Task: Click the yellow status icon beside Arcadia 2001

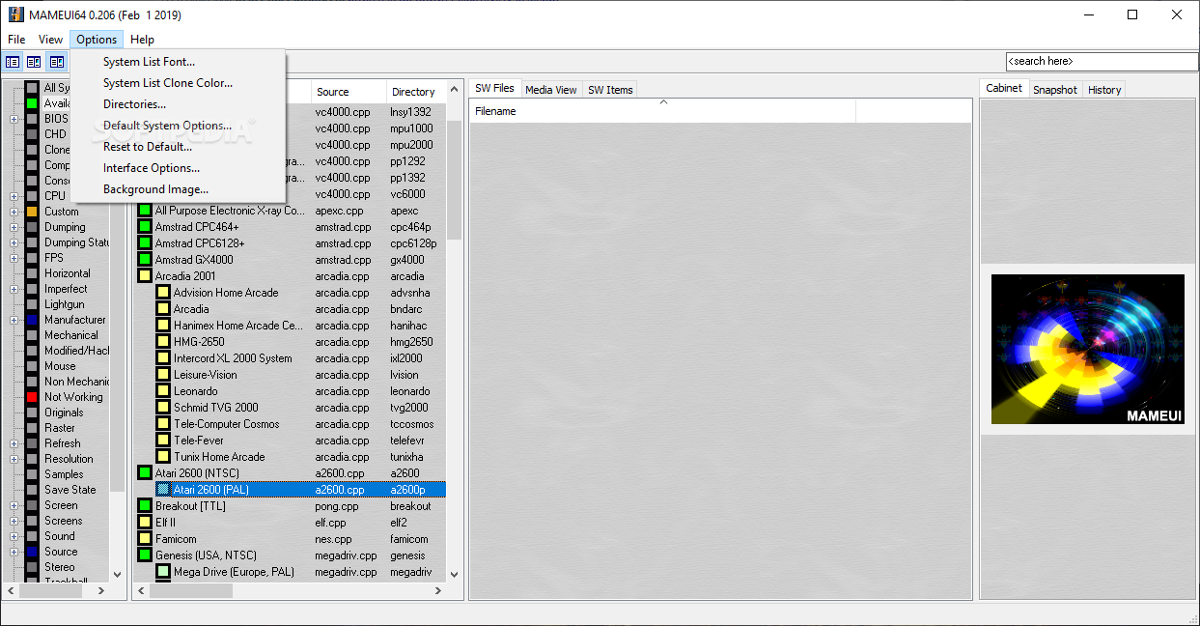Action: coord(145,276)
